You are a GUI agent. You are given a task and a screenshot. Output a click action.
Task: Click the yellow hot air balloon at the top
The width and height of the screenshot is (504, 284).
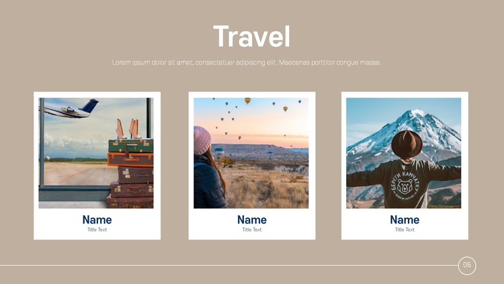[247, 101]
